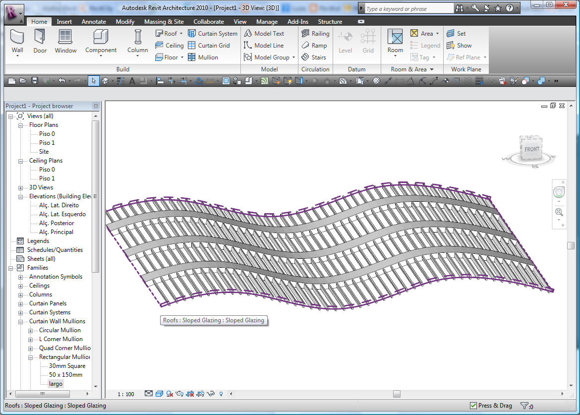This screenshot has height=415, width=580.
Task: Toggle the Press & Drag checkbox
Action: point(473,406)
